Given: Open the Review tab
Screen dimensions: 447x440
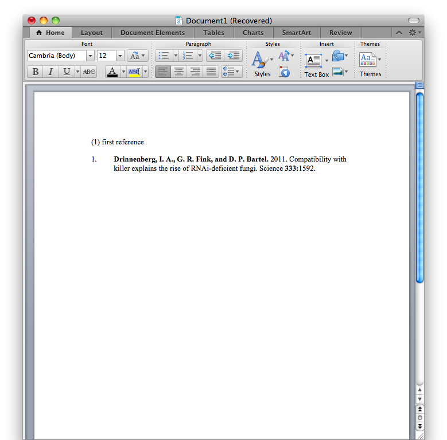Looking at the screenshot, I should tap(341, 33).
